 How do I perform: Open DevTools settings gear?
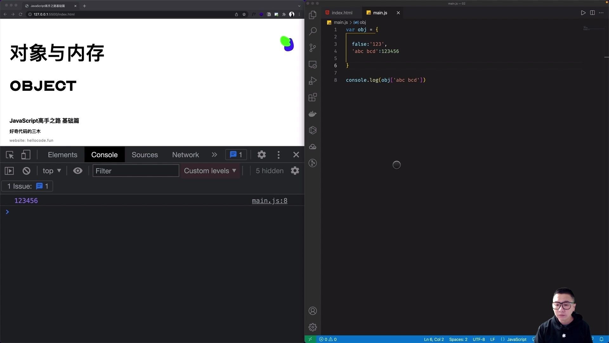(261, 155)
